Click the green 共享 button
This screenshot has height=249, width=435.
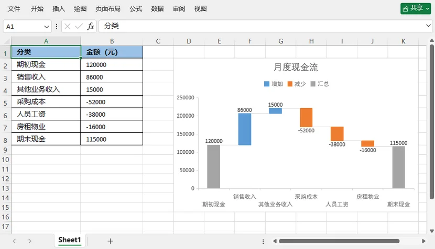pos(416,8)
